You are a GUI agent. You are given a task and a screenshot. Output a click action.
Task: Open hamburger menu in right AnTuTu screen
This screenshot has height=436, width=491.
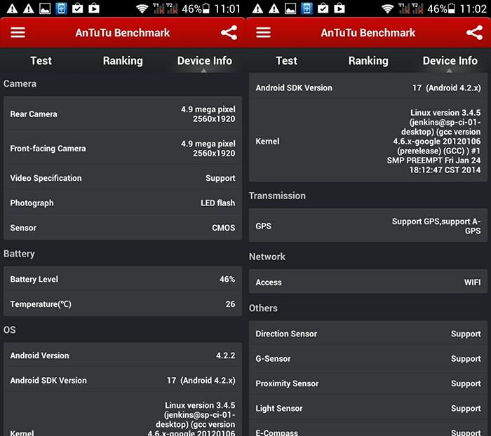(263, 32)
